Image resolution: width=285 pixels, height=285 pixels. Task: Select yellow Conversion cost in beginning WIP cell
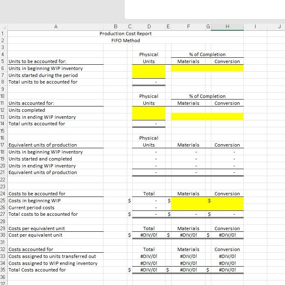[227, 201]
